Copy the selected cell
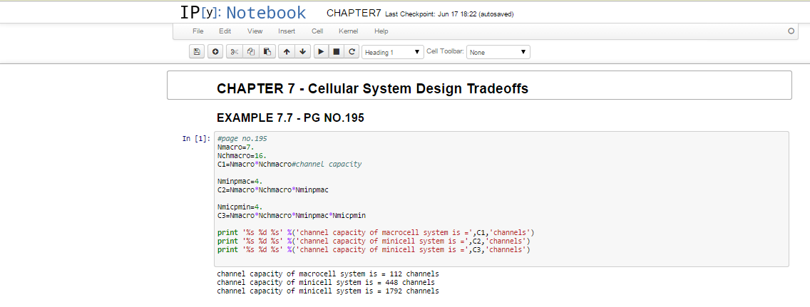This screenshot has width=810, height=307. coord(250,52)
